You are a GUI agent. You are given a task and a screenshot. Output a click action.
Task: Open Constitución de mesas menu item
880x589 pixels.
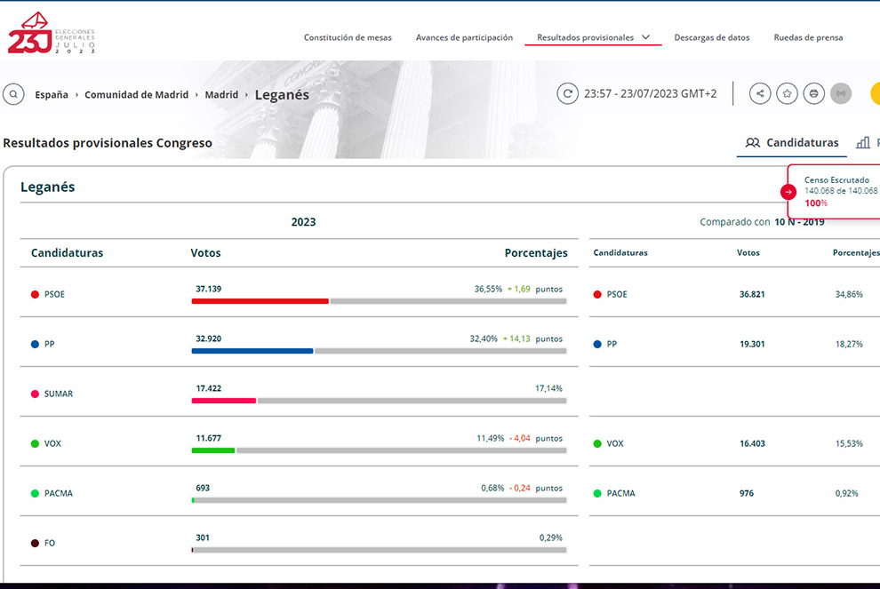click(x=347, y=37)
